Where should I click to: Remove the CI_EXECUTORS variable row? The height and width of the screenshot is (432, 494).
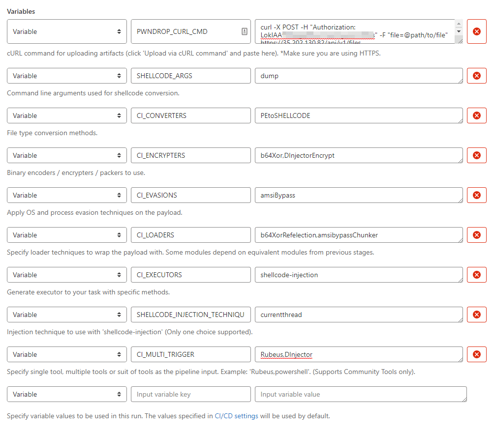point(476,275)
